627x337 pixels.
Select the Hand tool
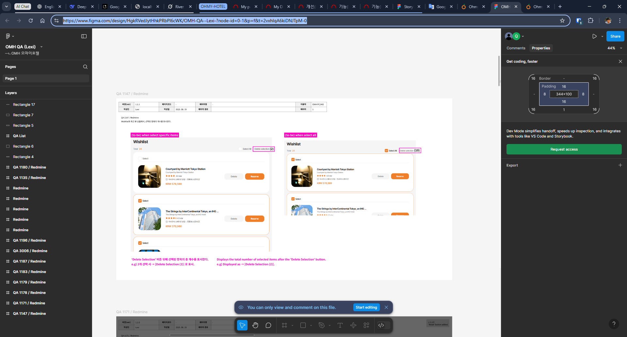coord(255,325)
